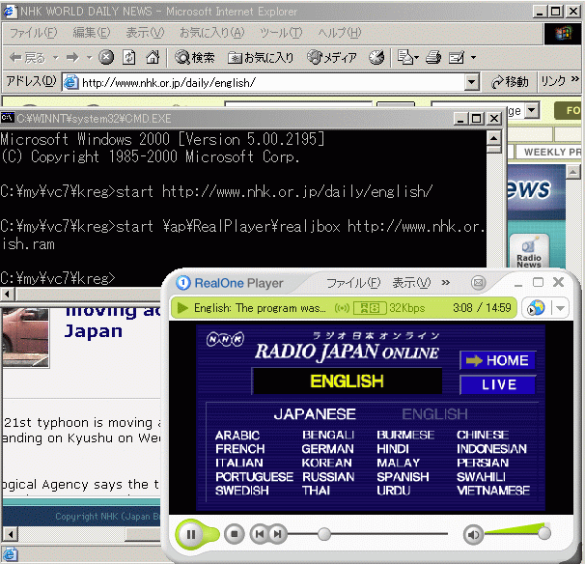Skip to the next clip in RealOne Player

[278, 534]
